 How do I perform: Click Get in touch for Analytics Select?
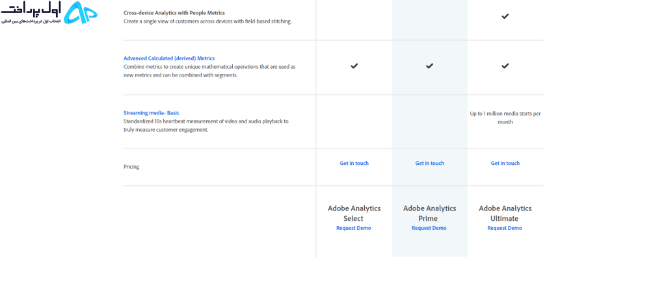click(354, 164)
